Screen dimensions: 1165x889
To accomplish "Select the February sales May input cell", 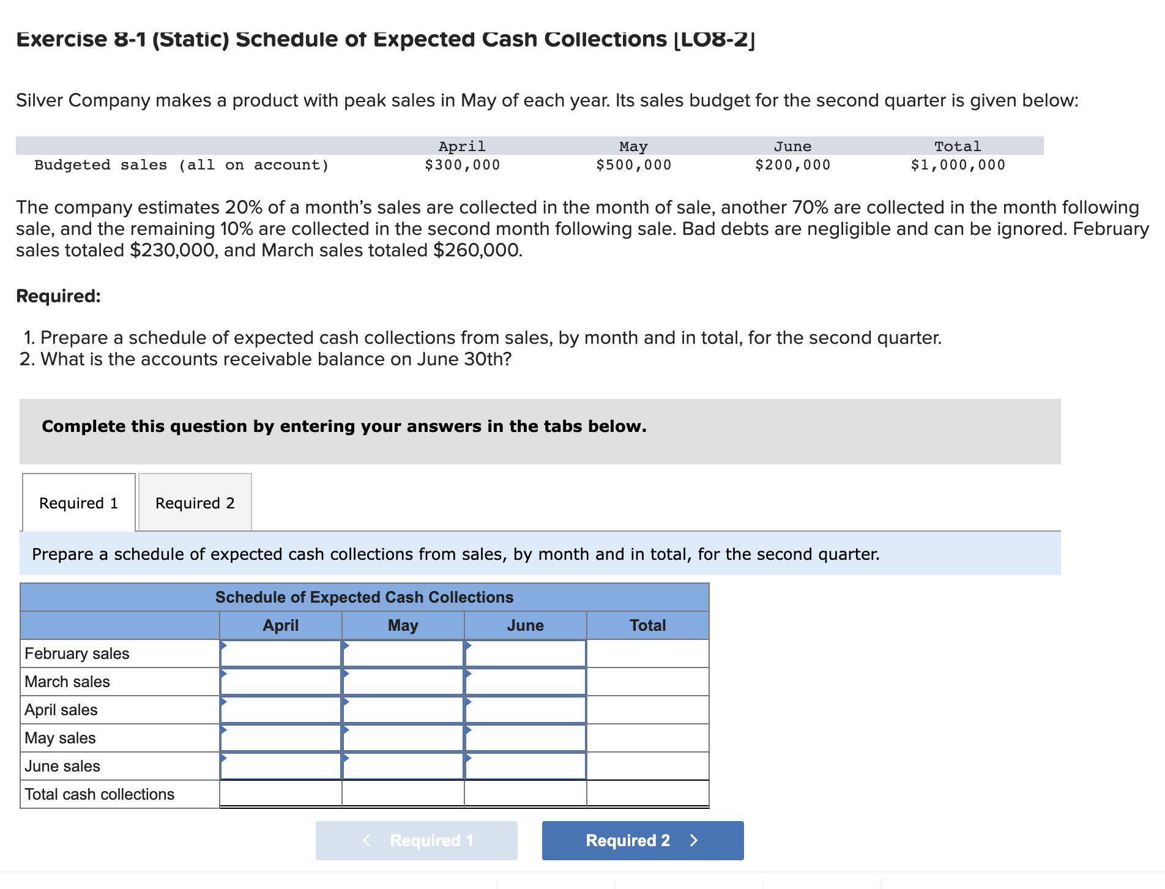I will (403, 653).
